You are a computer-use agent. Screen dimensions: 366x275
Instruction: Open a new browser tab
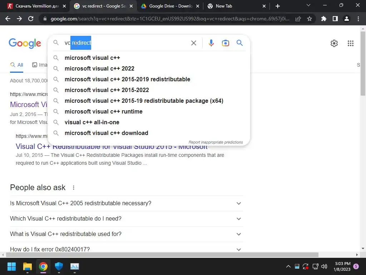[x=277, y=6]
